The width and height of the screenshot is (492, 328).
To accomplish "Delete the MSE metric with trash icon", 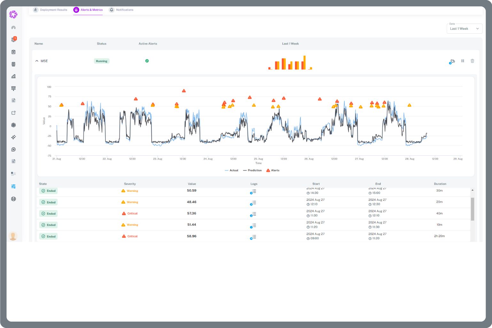I will click(x=472, y=61).
